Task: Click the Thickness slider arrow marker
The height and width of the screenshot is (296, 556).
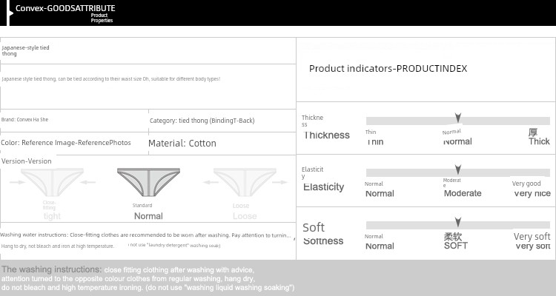Action: click(x=458, y=118)
